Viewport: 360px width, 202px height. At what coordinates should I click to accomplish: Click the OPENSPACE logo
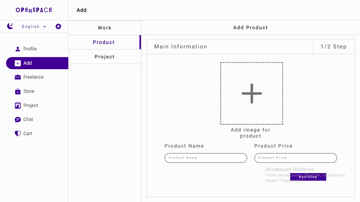pyautogui.click(x=34, y=10)
